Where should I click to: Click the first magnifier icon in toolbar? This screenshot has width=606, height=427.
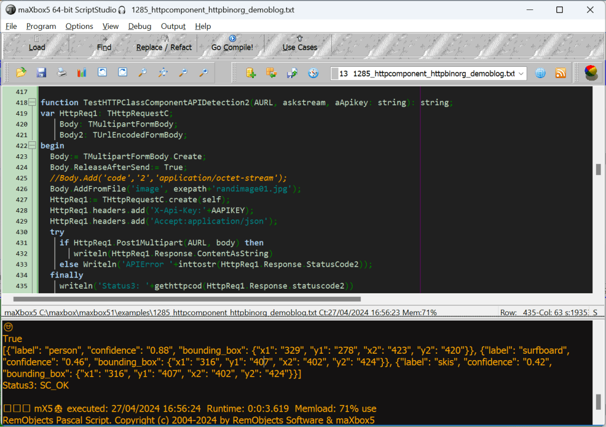click(142, 73)
